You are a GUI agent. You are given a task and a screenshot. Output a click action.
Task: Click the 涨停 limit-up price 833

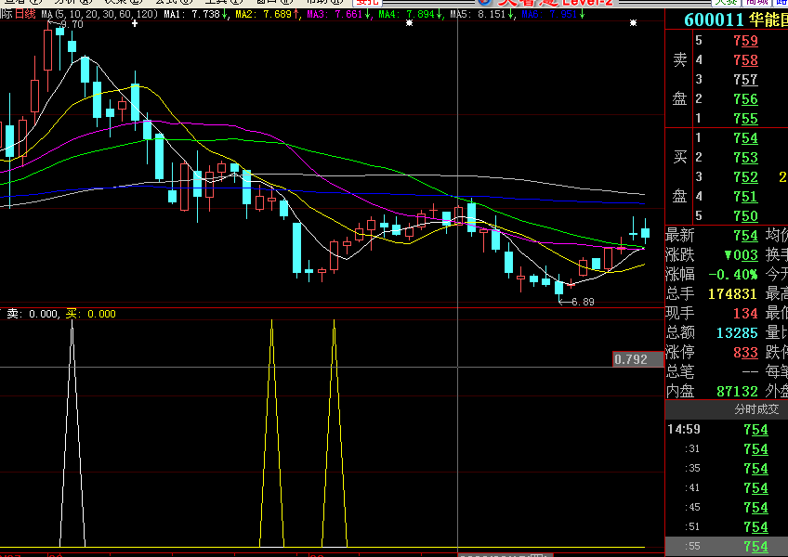pyautogui.click(x=745, y=353)
